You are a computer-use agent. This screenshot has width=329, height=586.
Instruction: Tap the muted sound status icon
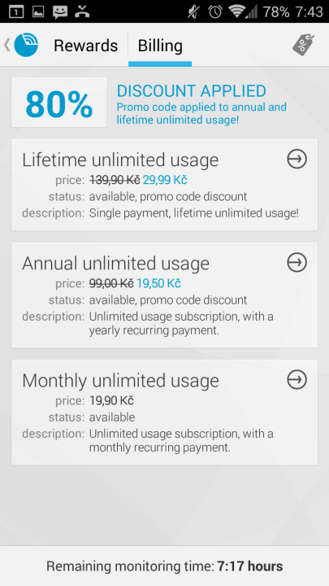193,11
